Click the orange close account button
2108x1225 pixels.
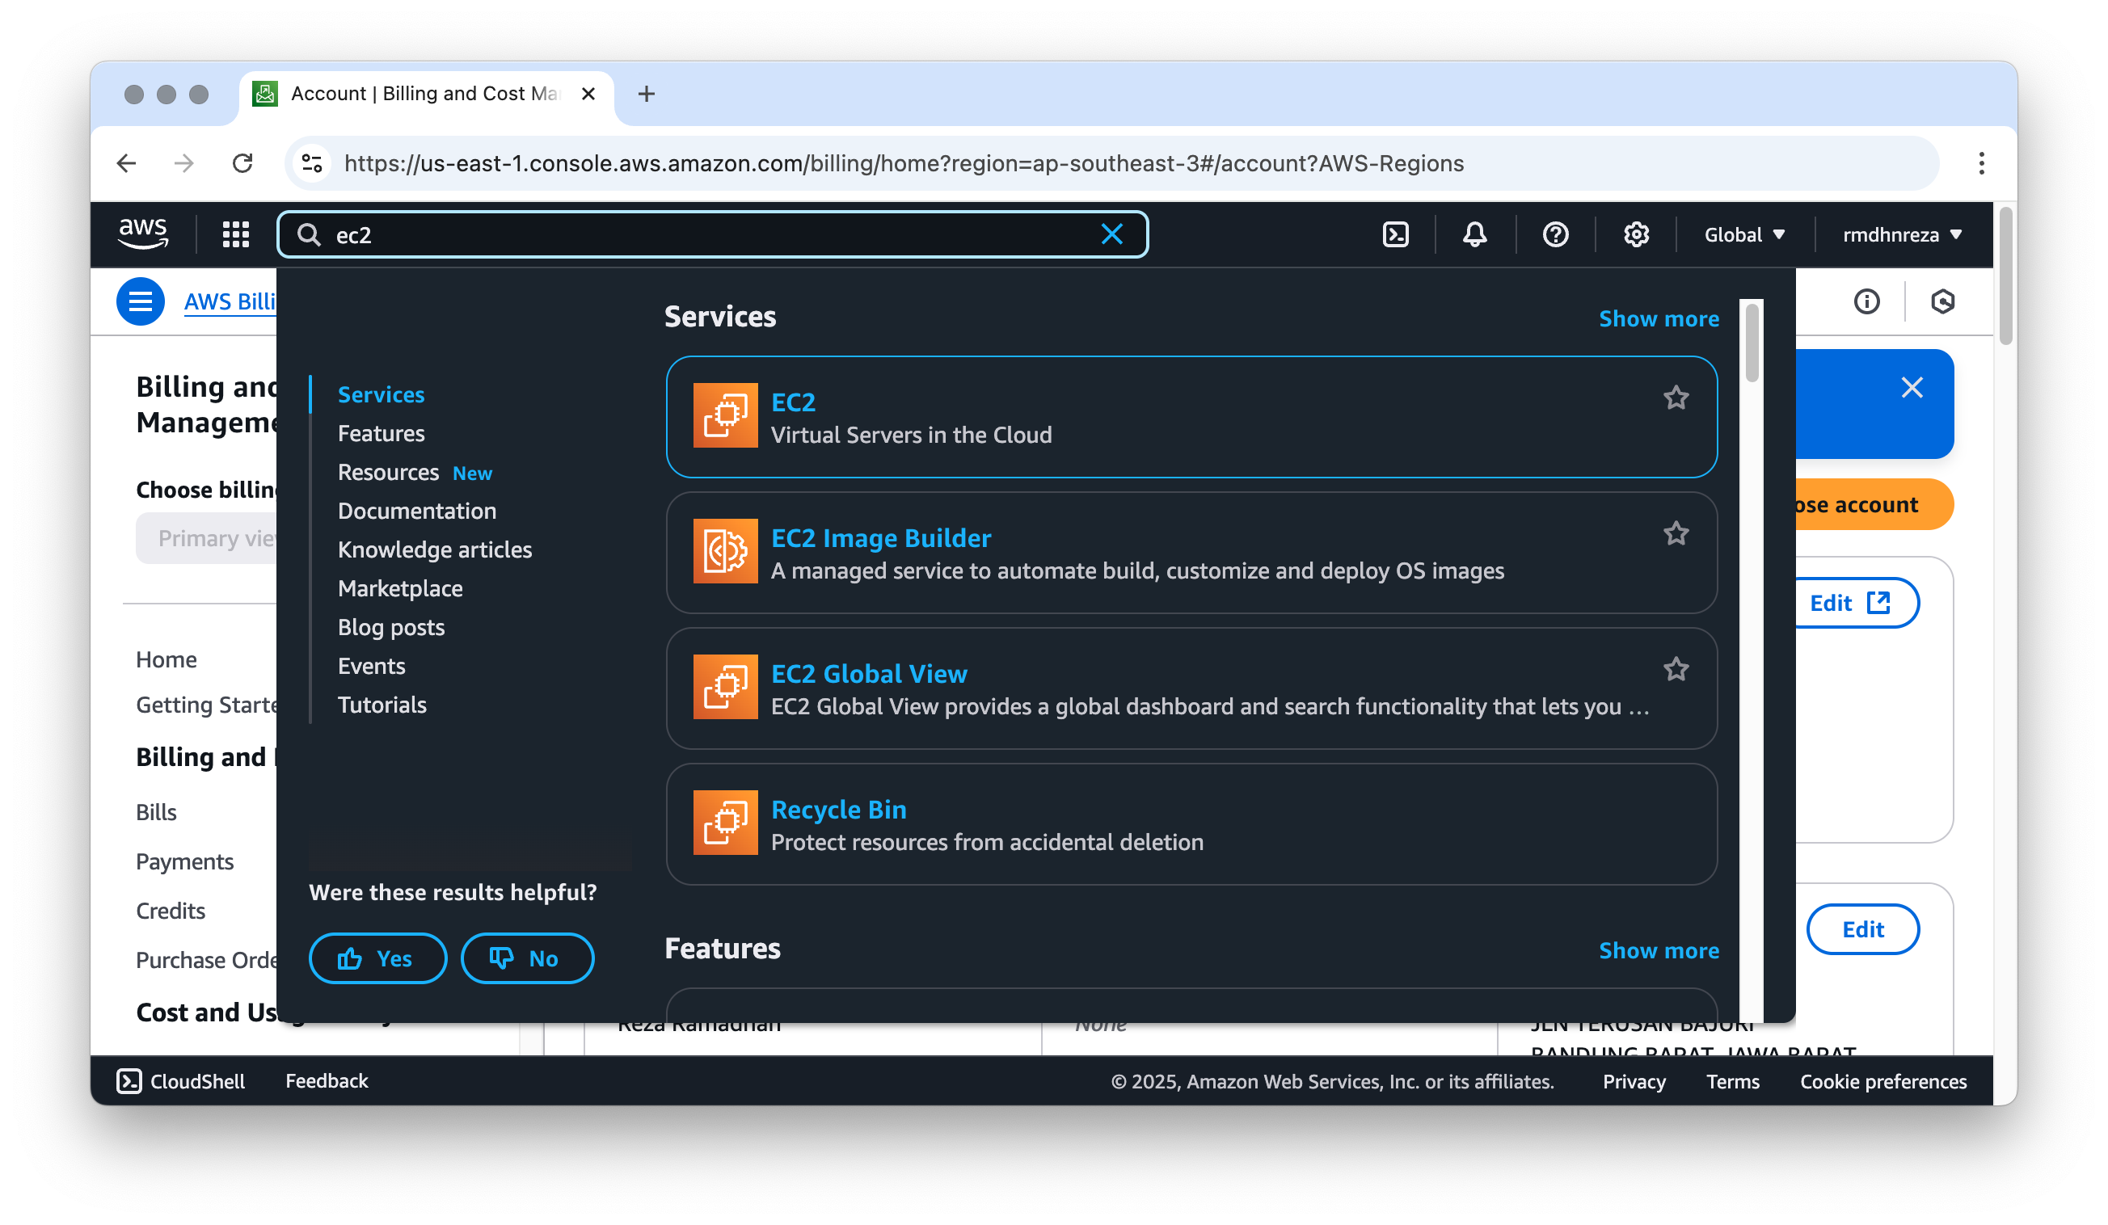[x=1873, y=504]
